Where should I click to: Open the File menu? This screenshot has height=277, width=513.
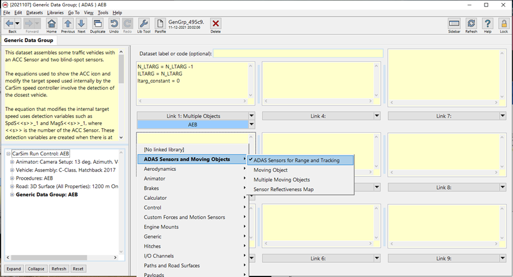(x=7, y=12)
